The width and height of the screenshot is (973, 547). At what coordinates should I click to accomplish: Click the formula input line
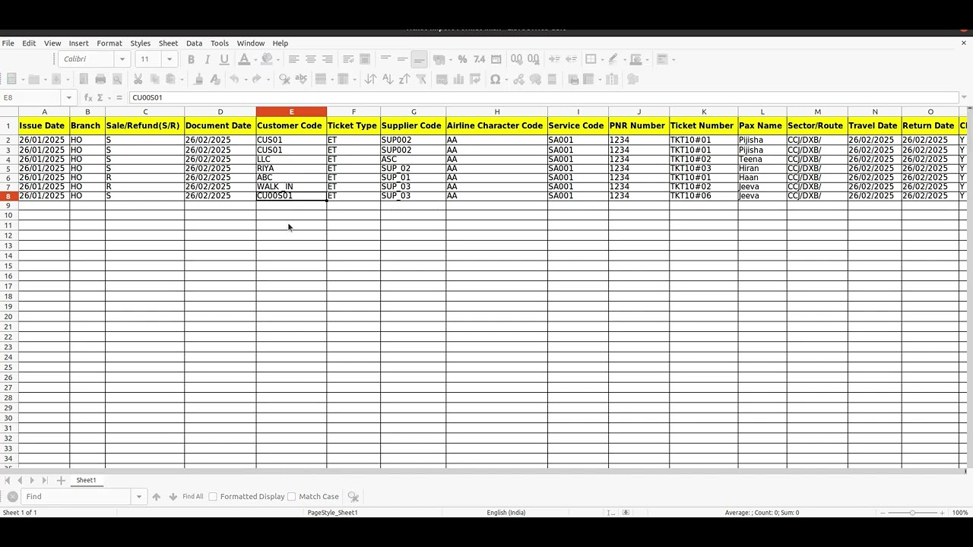click(543, 98)
